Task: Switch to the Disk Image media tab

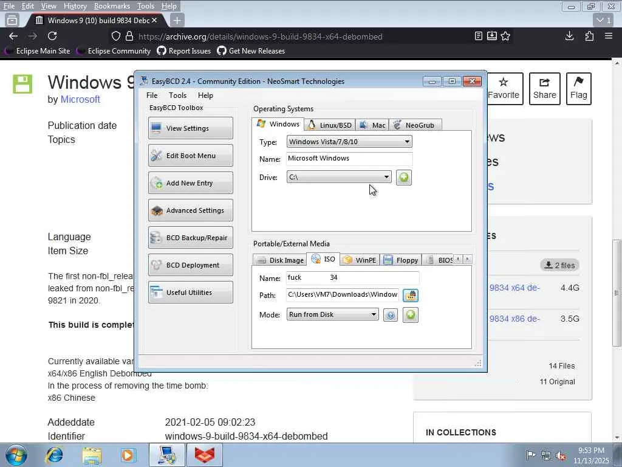Action: (280, 260)
